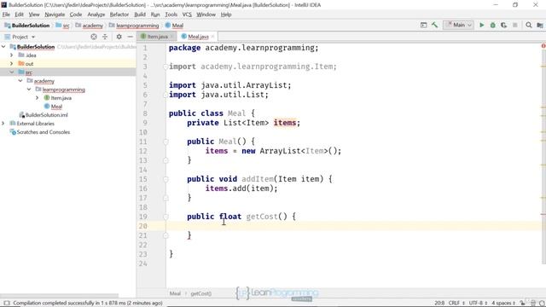Change 4 spaces indent setting

503,303
